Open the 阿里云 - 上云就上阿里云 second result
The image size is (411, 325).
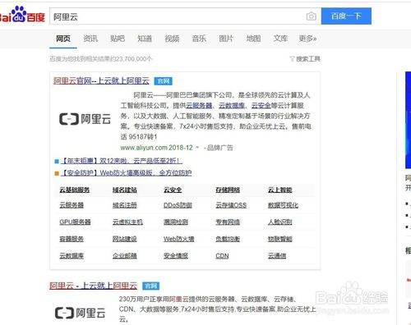94,286
